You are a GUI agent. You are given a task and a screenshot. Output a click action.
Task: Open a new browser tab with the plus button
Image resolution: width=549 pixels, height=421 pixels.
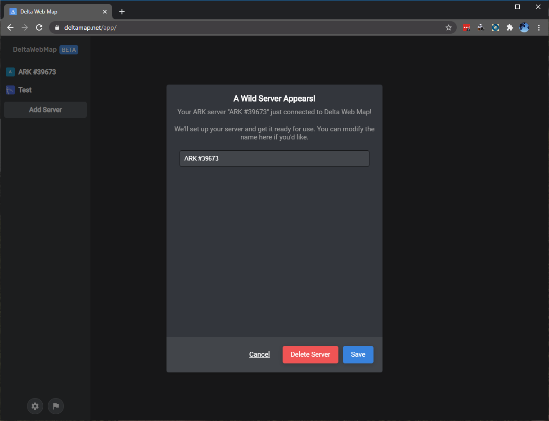[x=122, y=12]
